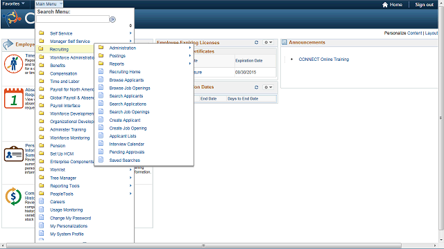Click the Home house icon

(x=385, y=5)
